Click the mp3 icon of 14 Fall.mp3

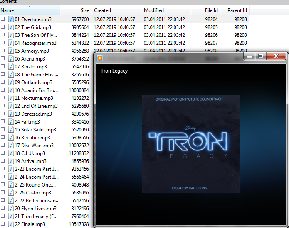click(11, 122)
